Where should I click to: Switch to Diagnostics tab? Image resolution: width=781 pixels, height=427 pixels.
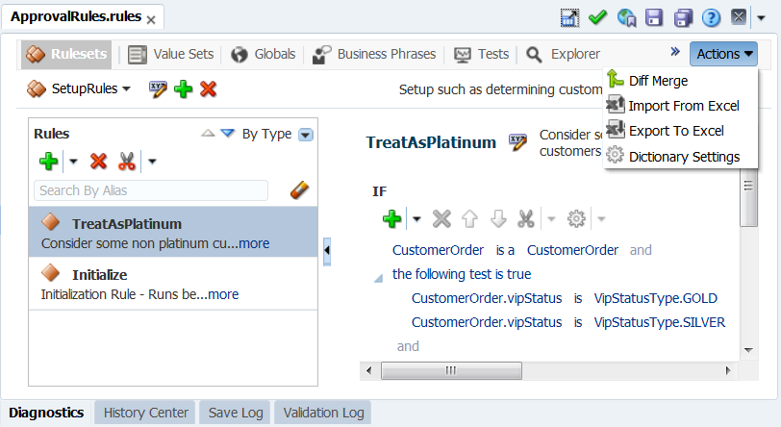pos(46,413)
